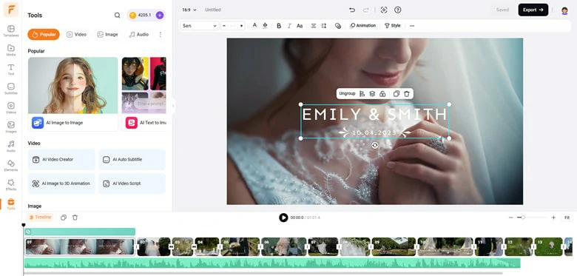Switch to the Image tools tab
577x276 pixels.
coord(107,35)
